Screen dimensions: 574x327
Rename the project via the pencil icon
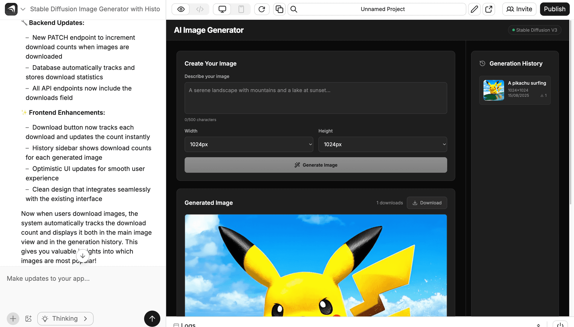[474, 9]
